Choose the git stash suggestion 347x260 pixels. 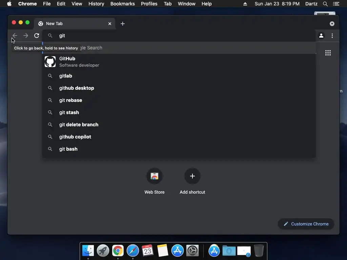[179, 112]
